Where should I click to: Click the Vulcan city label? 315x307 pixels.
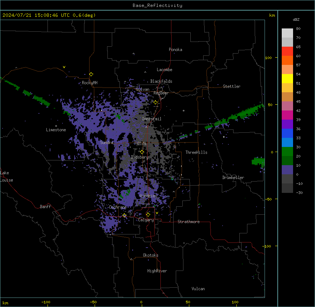point(198,289)
